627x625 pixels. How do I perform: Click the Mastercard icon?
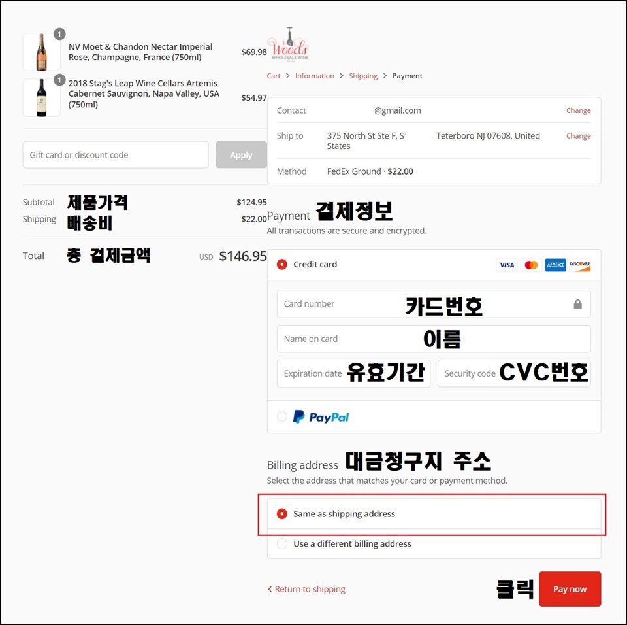531,265
